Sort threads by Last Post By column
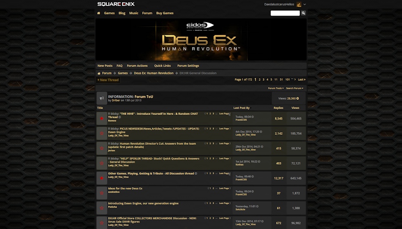The image size is (402, 229). 241,108
